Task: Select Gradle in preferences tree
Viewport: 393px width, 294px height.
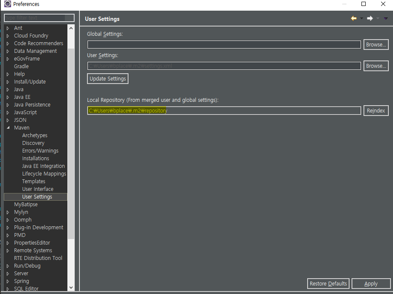Action: tap(21, 66)
